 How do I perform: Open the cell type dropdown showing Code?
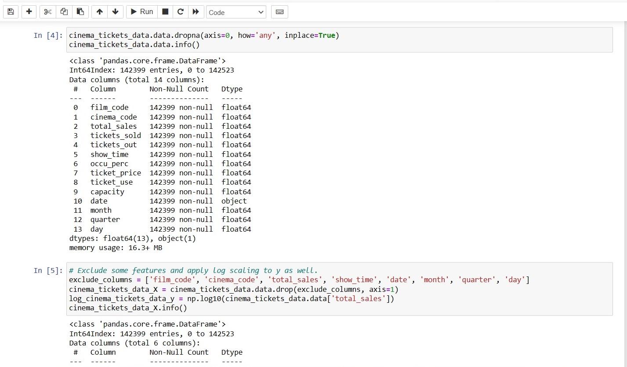tap(236, 12)
